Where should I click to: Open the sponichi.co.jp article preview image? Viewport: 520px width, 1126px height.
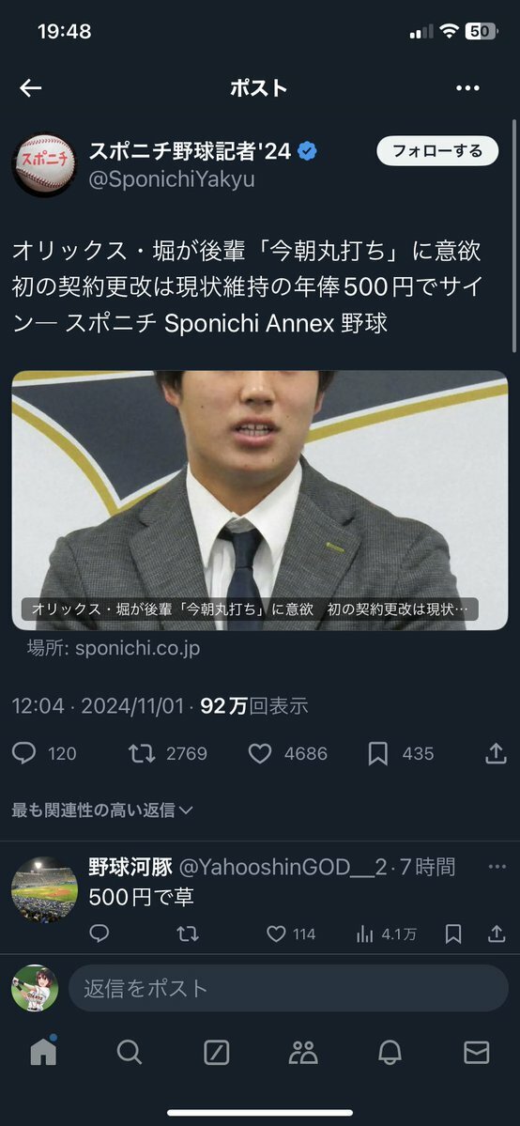pyautogui.click(x=260, y=501)
